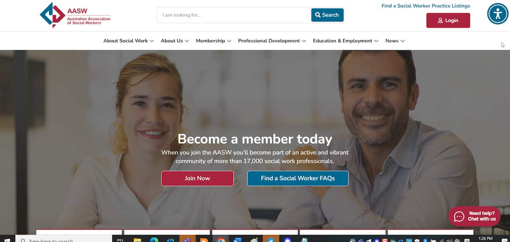510x242 pixels.
Task: Open Microsoft Word from the taskbar
Action: point(237,240)
